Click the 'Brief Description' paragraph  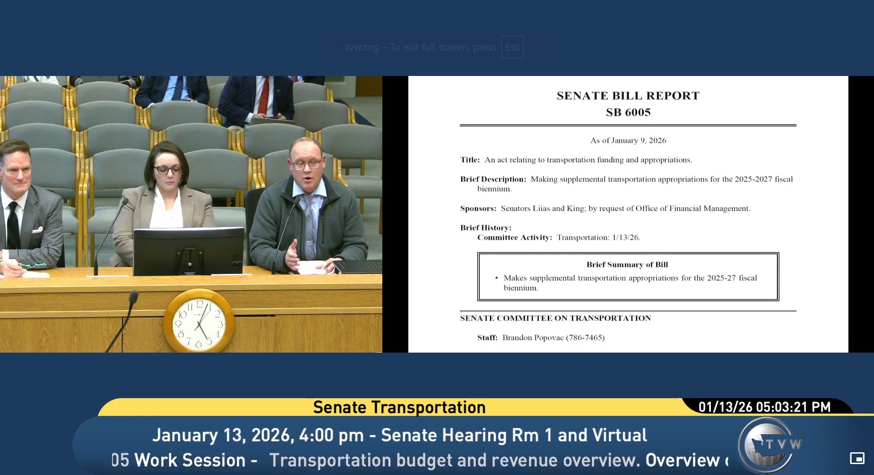point(626,184)
